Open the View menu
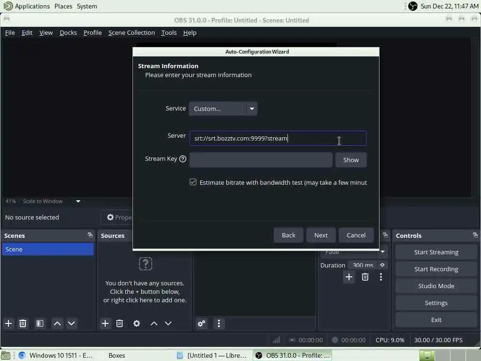The height and width of the screenshot is (361, 481). tap(46, 32)
